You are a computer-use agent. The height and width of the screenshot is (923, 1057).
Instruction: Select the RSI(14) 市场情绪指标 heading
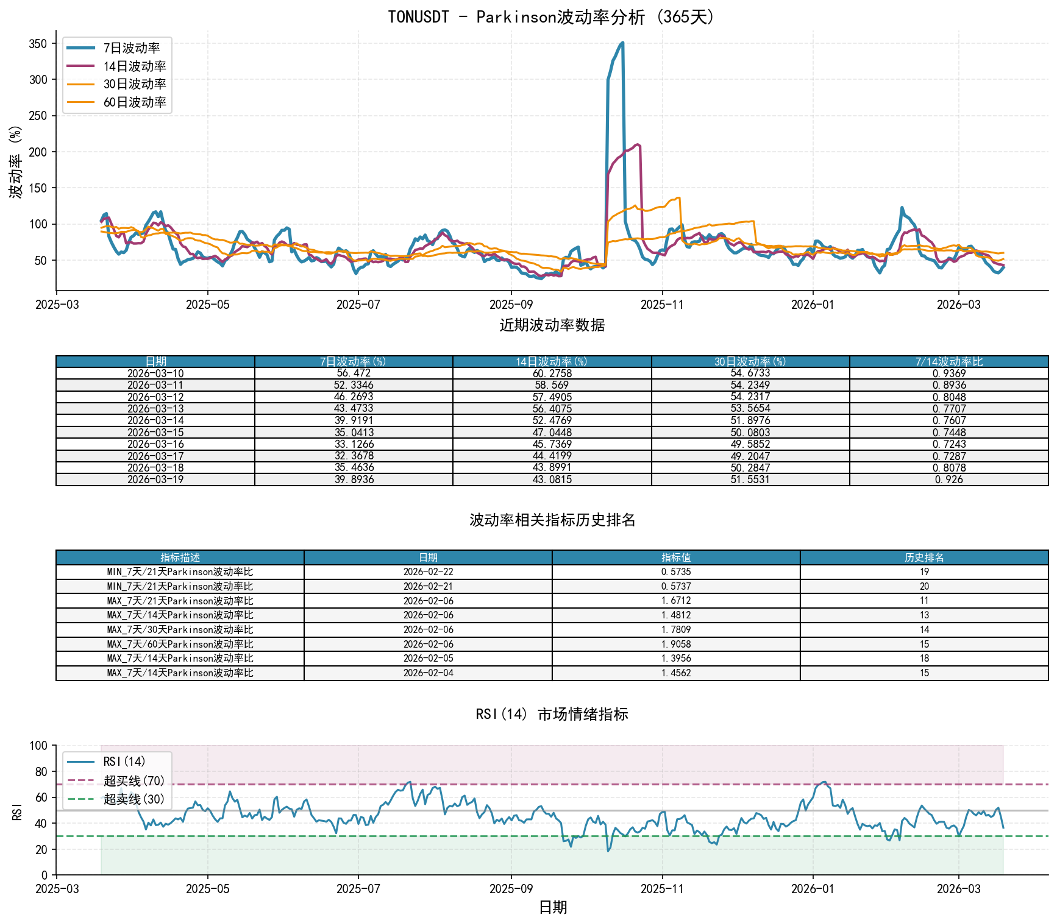tap(552, 714)
